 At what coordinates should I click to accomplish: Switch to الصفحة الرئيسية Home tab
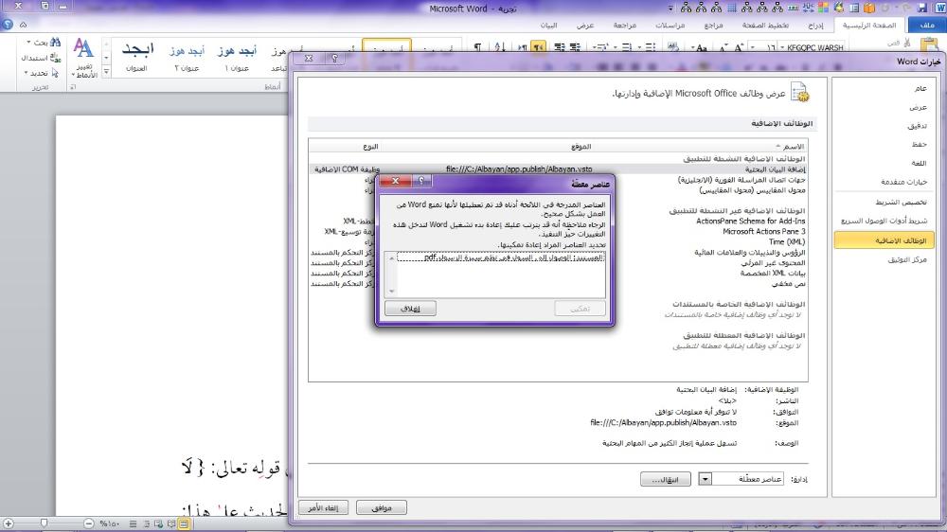pyautogui.click(x=869, y=26)
